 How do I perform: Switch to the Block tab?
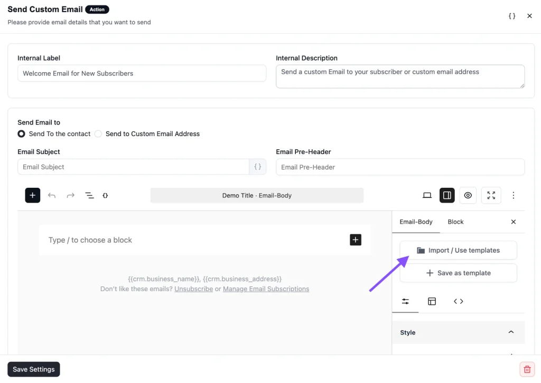(x=455, y=222)
